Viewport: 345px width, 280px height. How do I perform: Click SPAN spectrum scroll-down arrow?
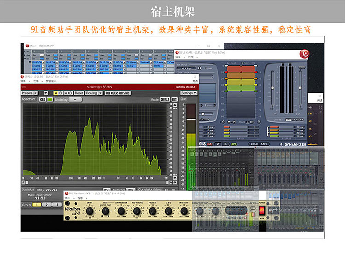tap(175, 178)
